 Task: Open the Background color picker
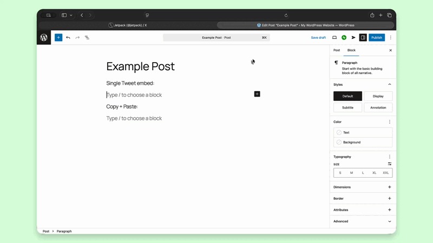[363, 142]
